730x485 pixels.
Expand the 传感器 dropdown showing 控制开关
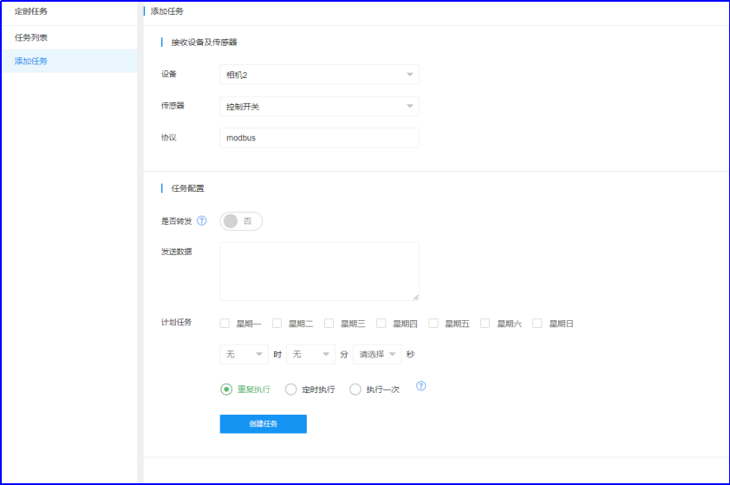[319, 107]
